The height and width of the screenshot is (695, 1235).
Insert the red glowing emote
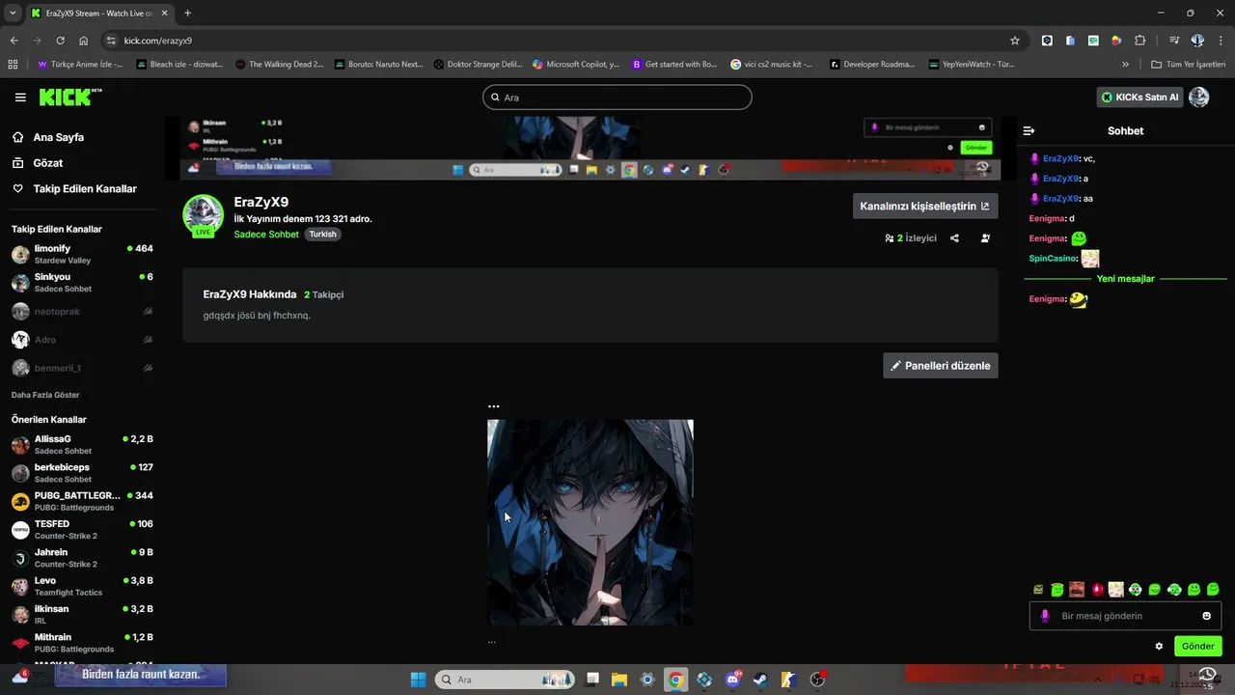click(x=1097, y=590)
